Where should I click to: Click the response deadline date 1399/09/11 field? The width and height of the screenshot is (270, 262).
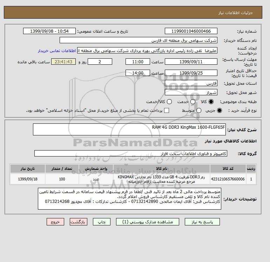click(191, 62)
